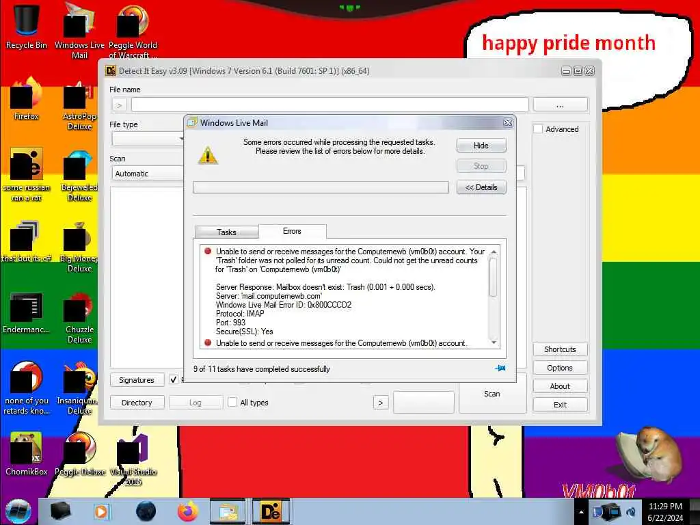
Task: Click the empty field left of Scan button
Action: click(x=424, y=402)
